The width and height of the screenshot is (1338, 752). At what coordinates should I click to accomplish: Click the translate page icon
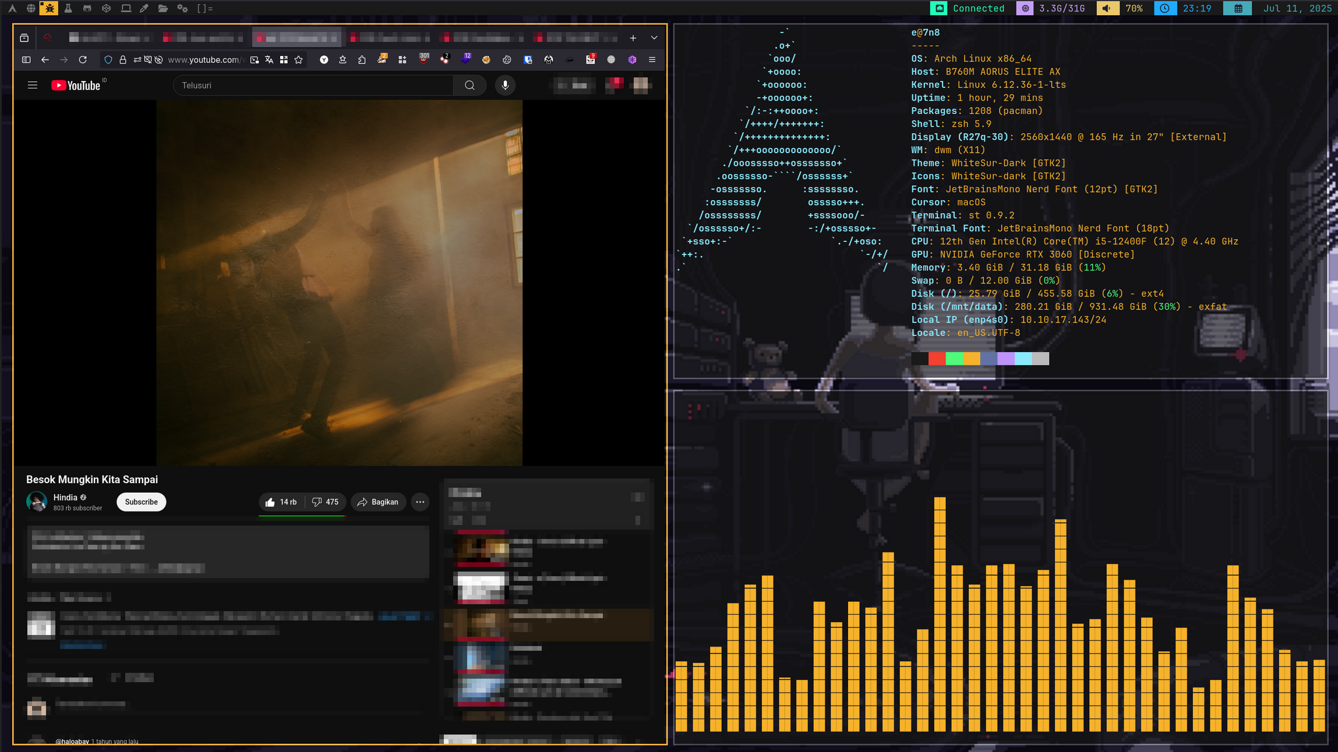[269, 59]
